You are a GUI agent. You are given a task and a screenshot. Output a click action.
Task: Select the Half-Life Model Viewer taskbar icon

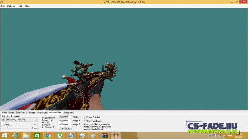coord(116,135)
